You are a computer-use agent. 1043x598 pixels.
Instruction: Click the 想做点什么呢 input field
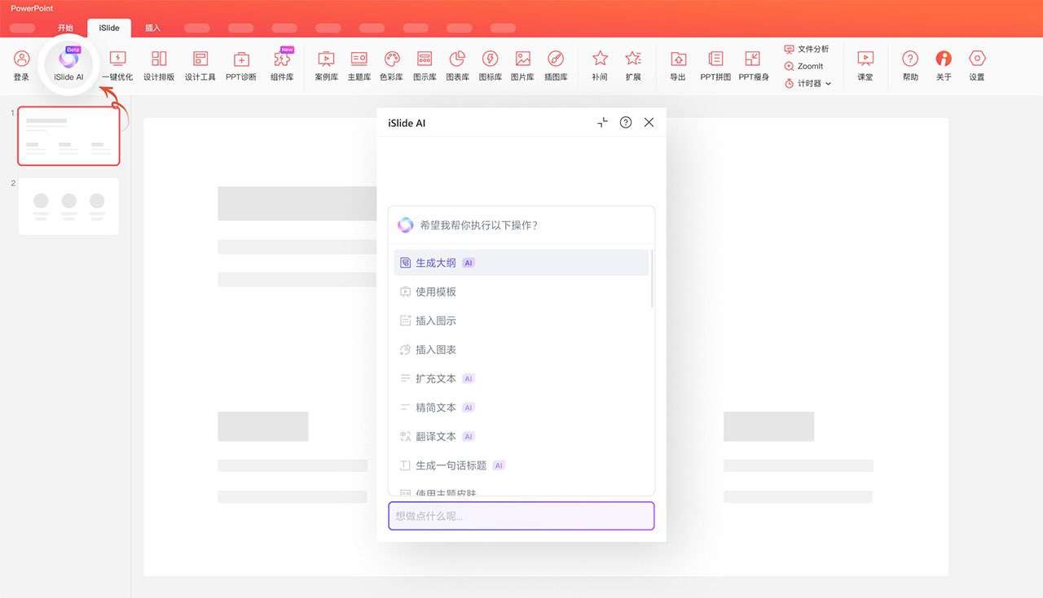(521, 516)
